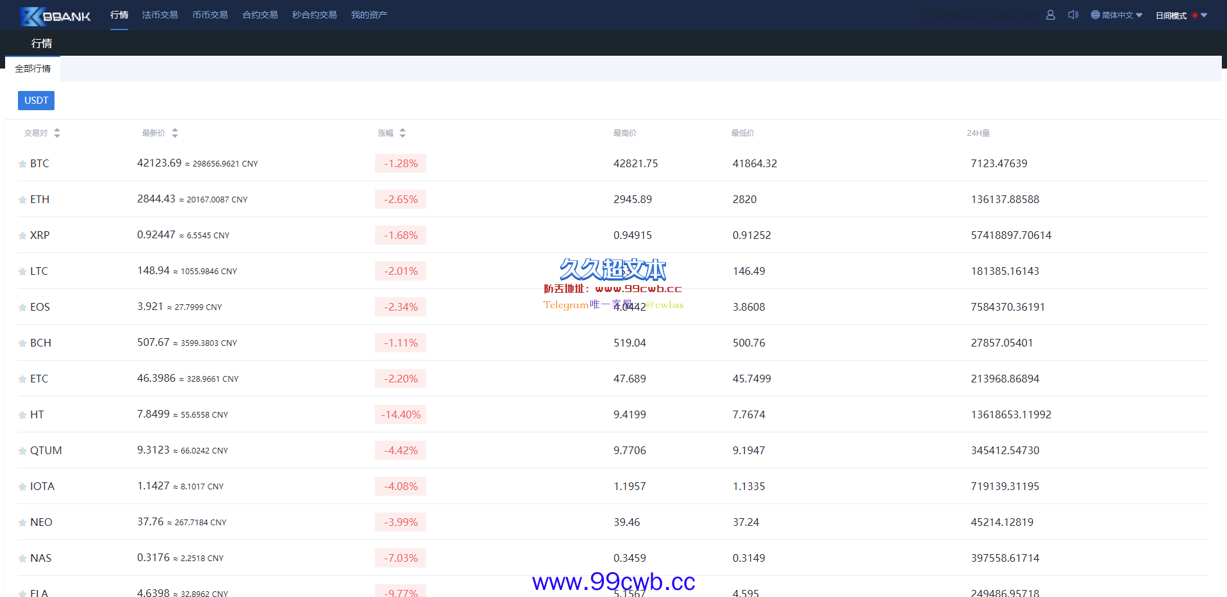Viewport: 1227px width, 597px height.
Task: Click ETC low price 45.7499
Action: pyautogui.click(x=751, y=379)
